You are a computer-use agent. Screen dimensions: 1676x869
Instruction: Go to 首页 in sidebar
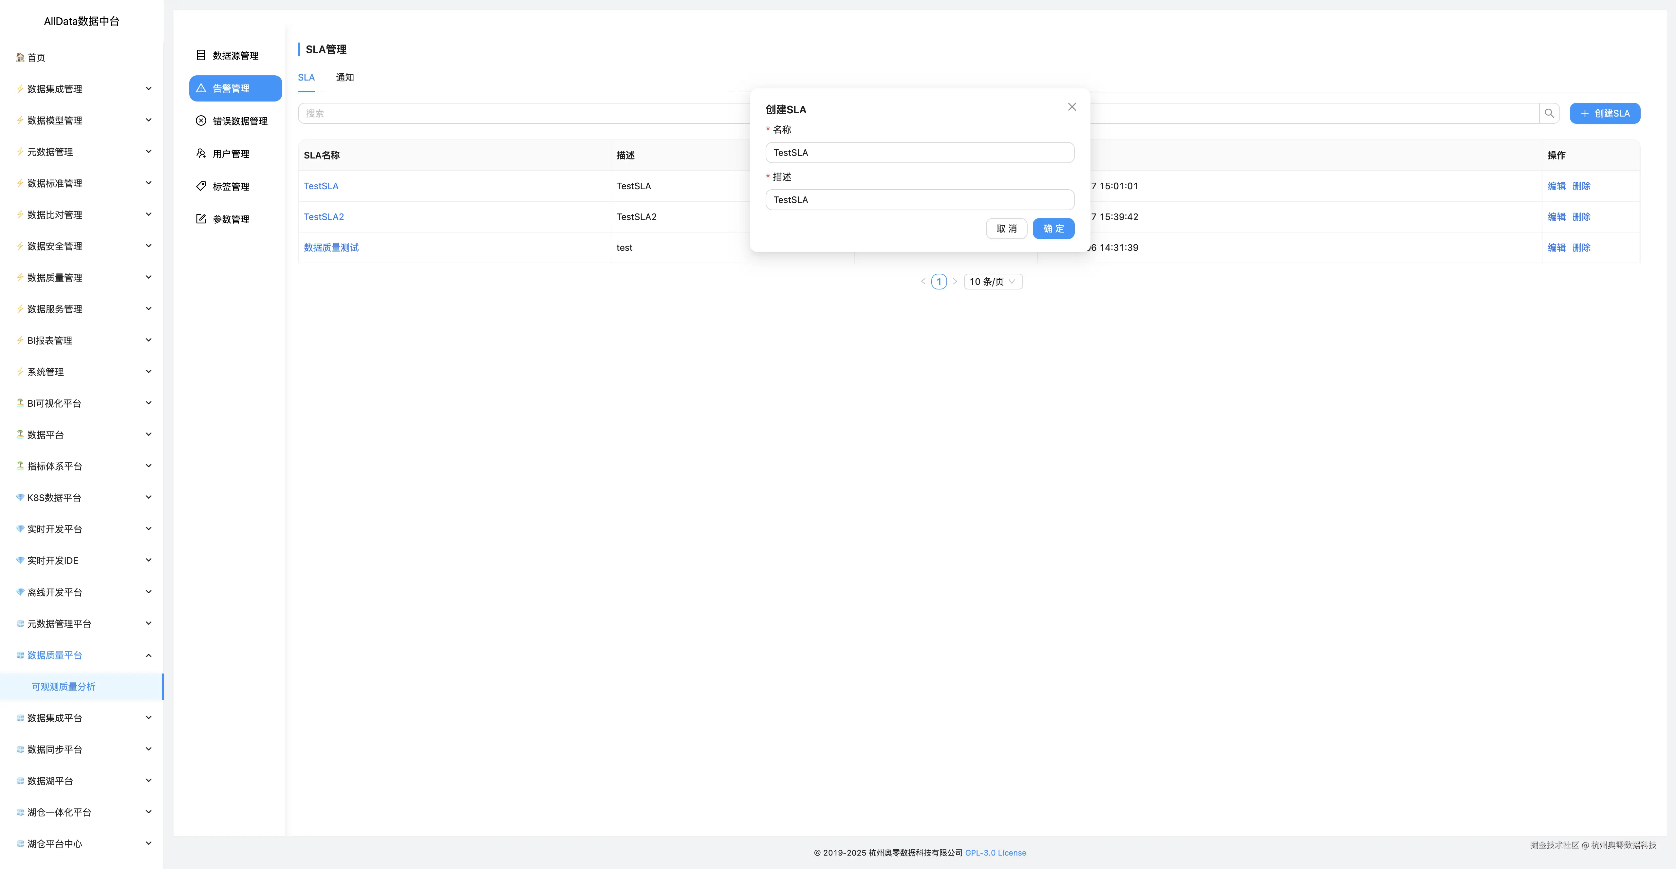point(36,58)
